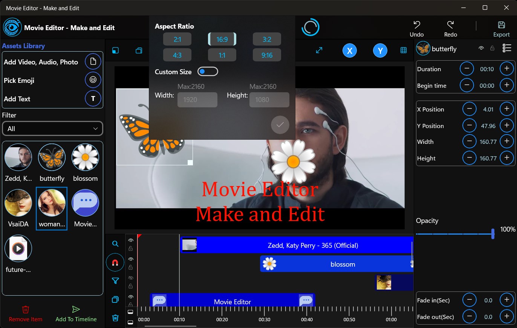Viewport: 517px width, 328px height.
Task: Click Add To Timeline
Action: (75, 314)
